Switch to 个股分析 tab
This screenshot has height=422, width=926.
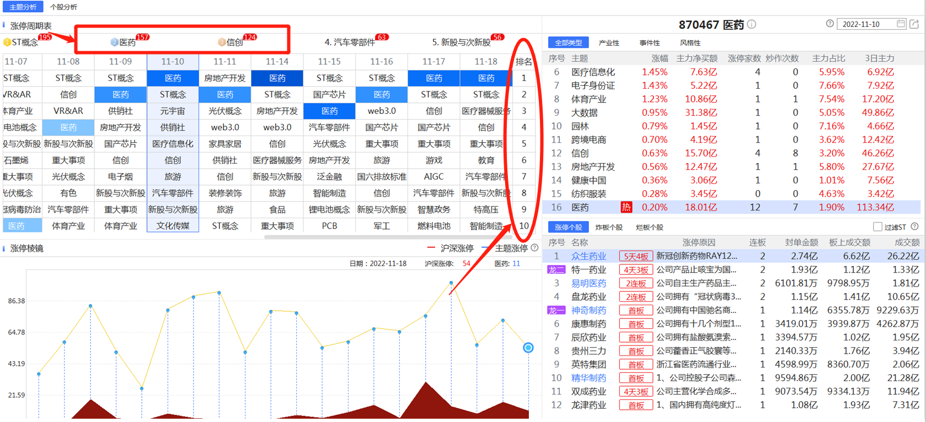click(x=63, y=7)
